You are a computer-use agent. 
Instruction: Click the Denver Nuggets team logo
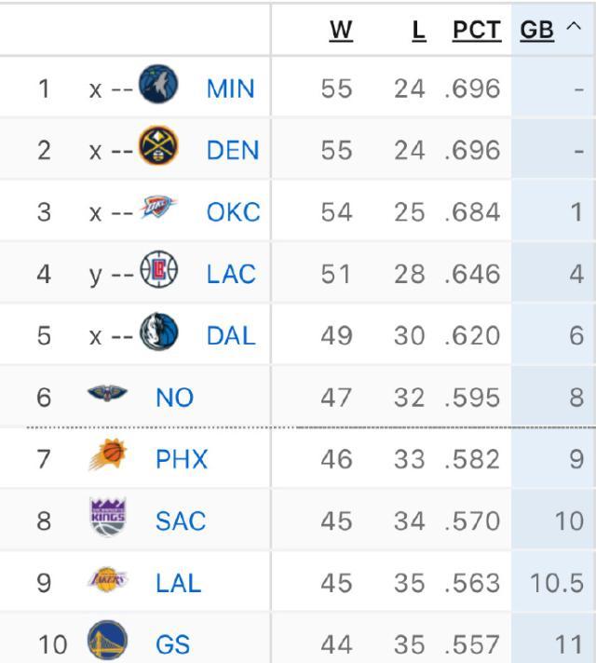coord(158,147)
